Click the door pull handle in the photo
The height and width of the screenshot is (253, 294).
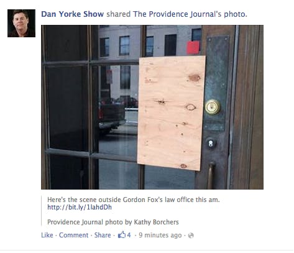(x=211, y=175)
